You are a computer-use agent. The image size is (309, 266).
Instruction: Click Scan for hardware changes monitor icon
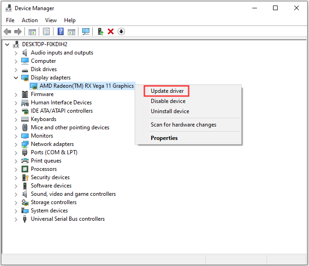85,31
